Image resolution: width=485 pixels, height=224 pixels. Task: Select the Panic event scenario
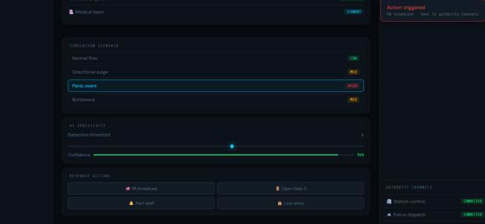(x=215, y=86)
